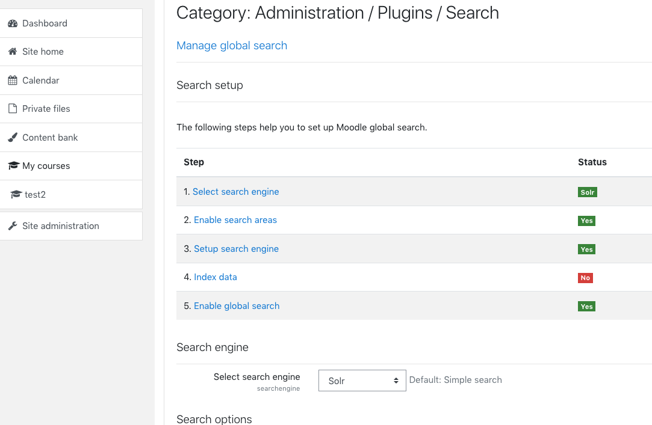Click the Private files document icon
Screen dimensions: 652x425
13,109
